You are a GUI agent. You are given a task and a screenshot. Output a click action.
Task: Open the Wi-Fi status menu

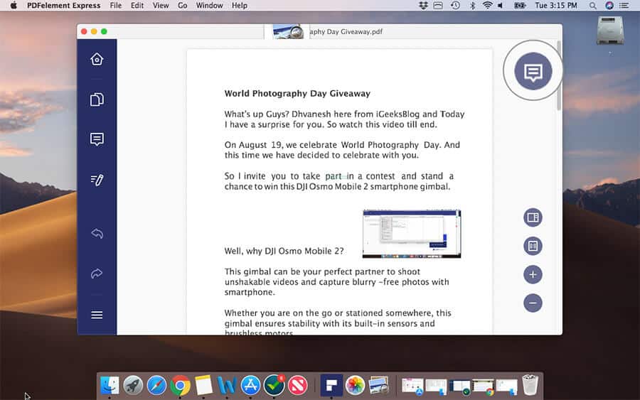487,5
